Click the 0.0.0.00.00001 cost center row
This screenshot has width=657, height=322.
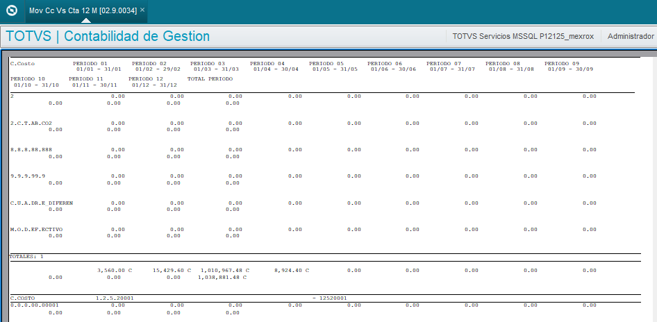(x=303, y=309)
